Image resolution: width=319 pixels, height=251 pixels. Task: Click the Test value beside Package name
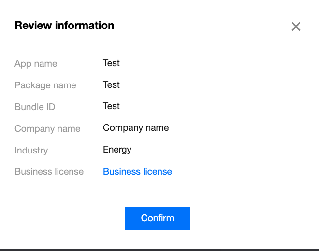[111, 85]
